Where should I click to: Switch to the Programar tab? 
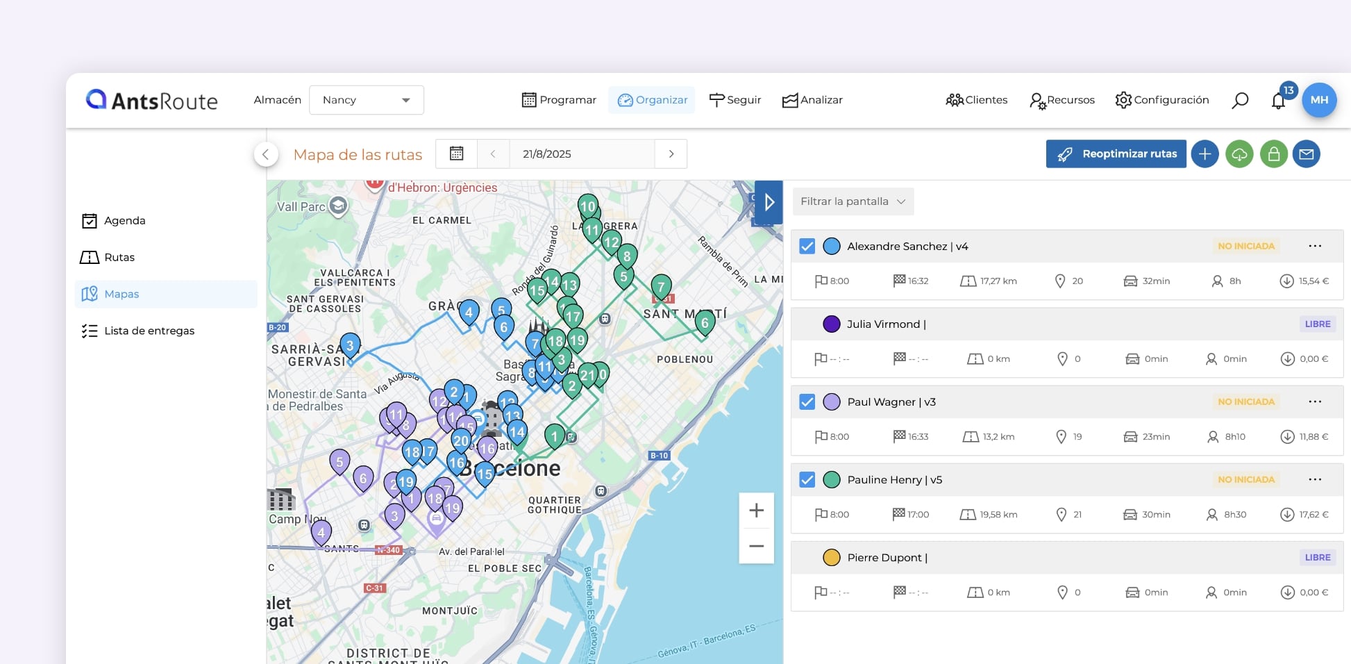pyautogui.click(x=559, y=100)
